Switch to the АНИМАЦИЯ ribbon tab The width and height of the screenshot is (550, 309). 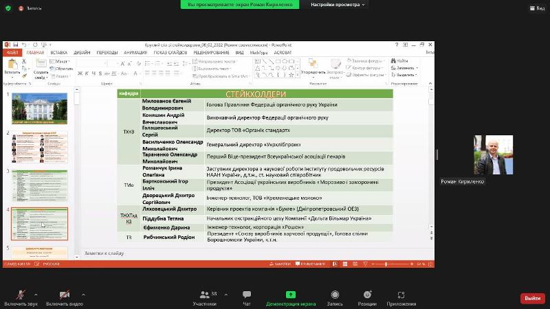click(x=135, y=53)
